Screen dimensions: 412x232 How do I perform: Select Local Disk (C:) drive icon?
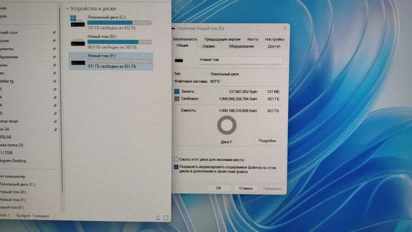[77, 21]
